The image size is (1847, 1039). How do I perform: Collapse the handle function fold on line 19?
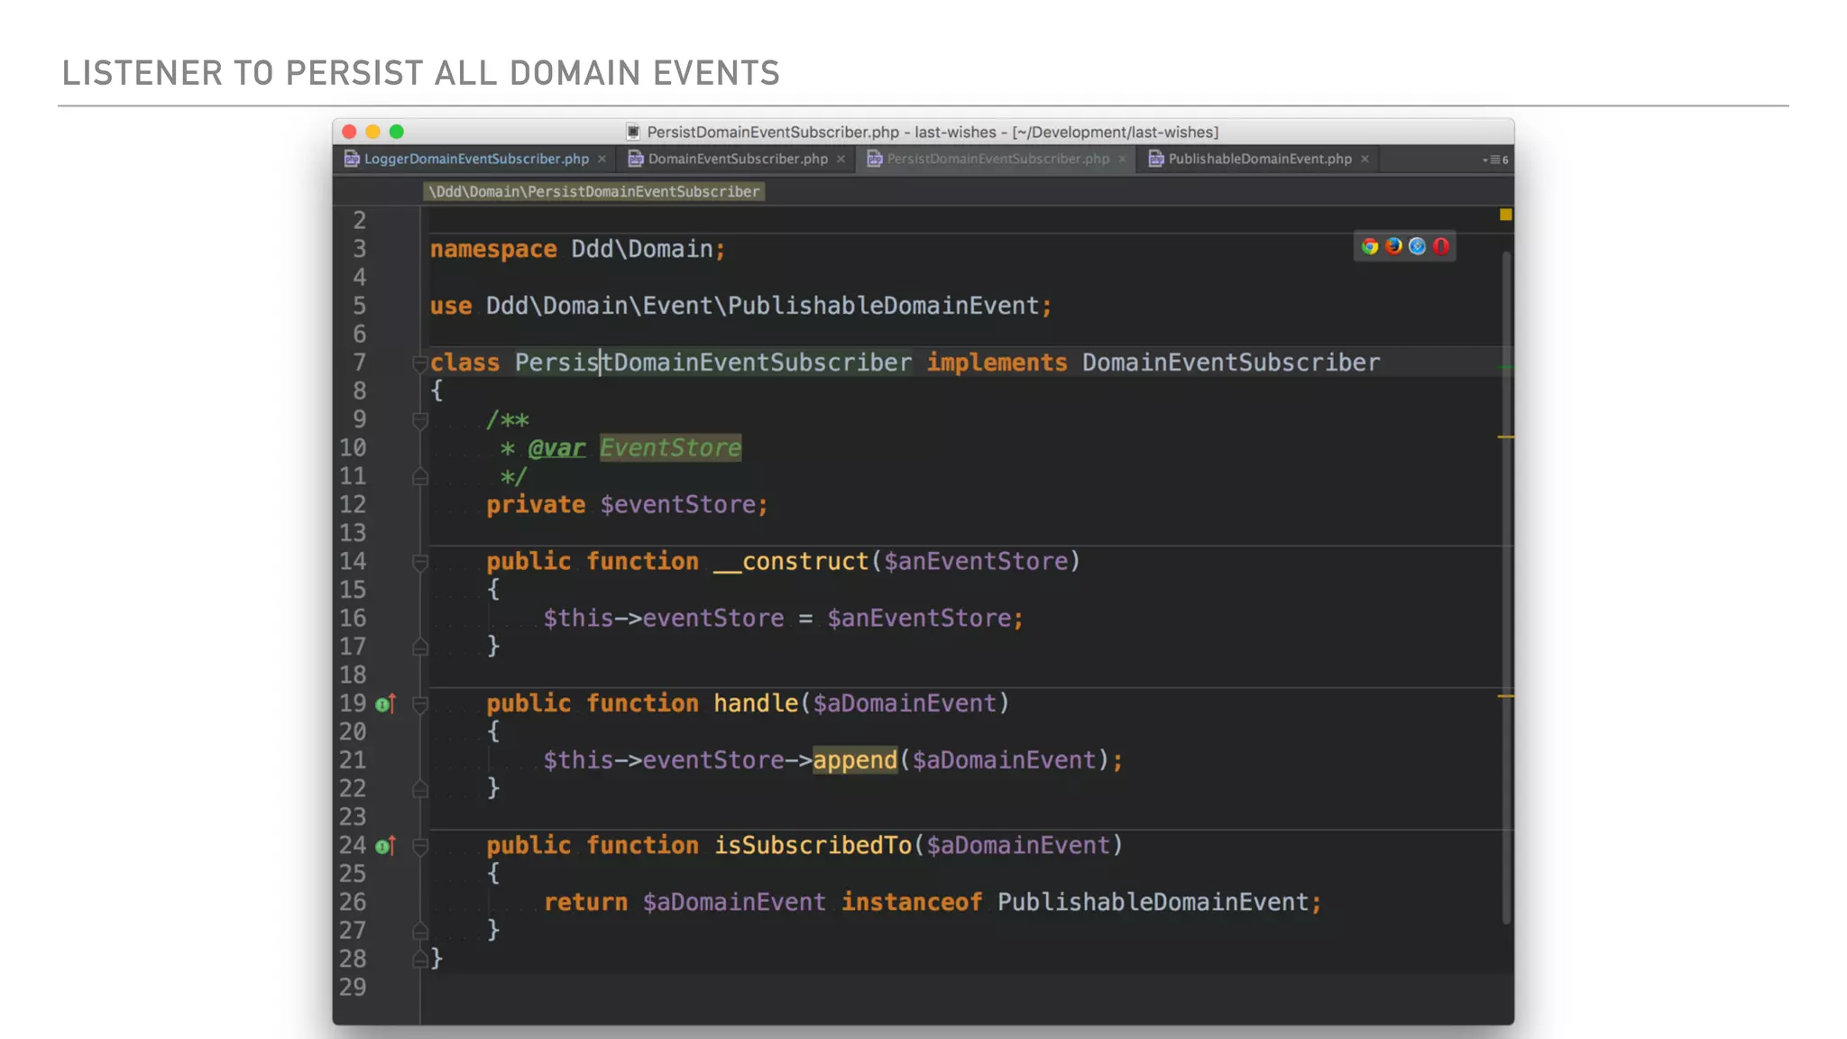[419, 704]
